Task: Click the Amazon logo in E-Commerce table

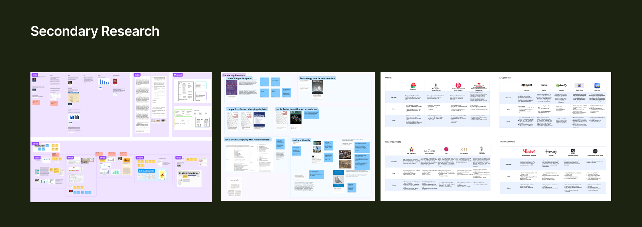Action: 526,85
